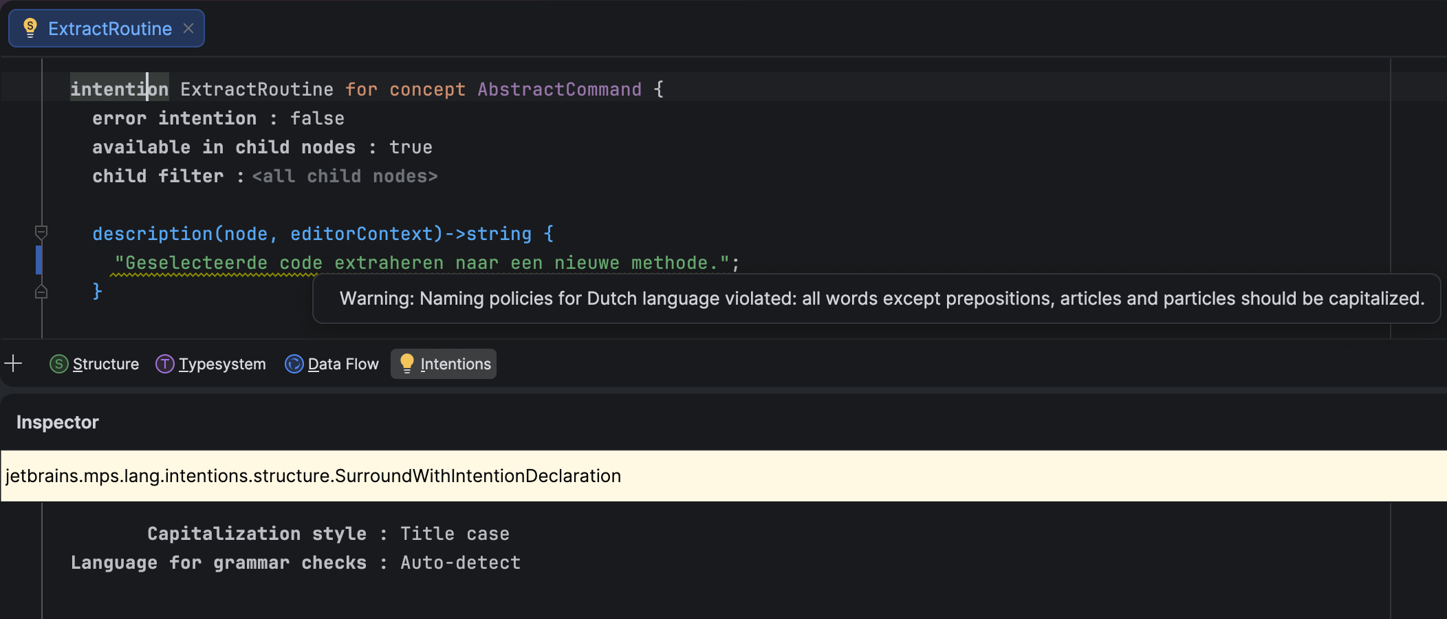Click the blue change marker in gutter

39,260
